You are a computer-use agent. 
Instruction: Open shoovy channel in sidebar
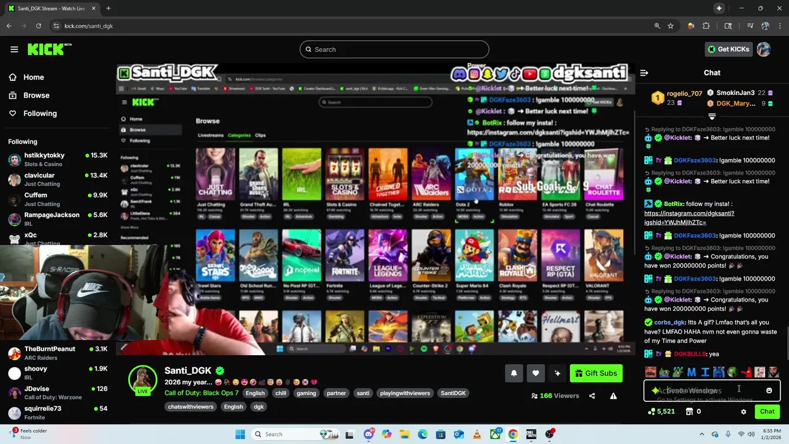point(57,372)
